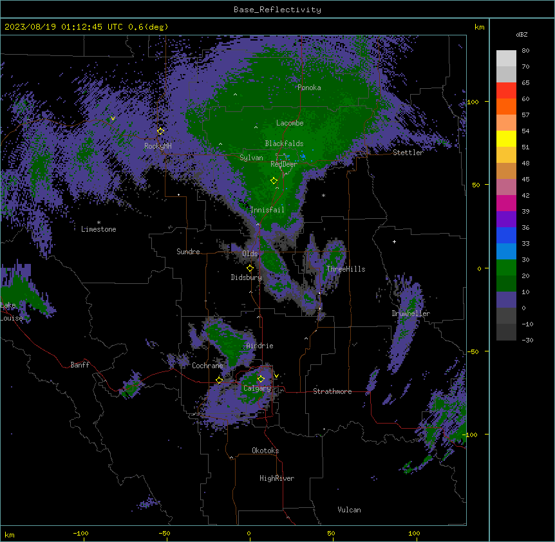The image size is (555, 542).
Task: Click the Ponoka city label
Action: (x=309, y=88)
